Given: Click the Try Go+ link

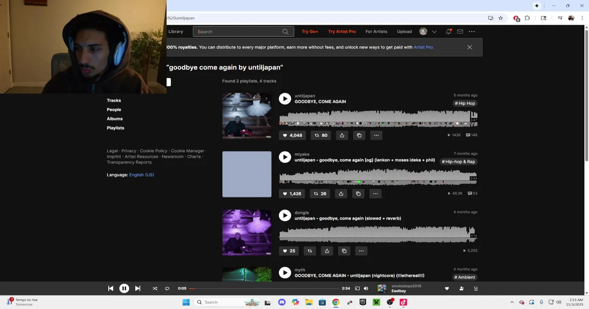Looking at the screenshot, I should click(310, 31).
